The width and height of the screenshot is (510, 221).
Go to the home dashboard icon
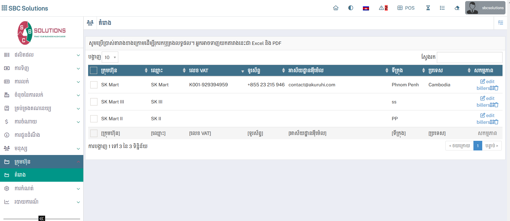click(336, 8)
